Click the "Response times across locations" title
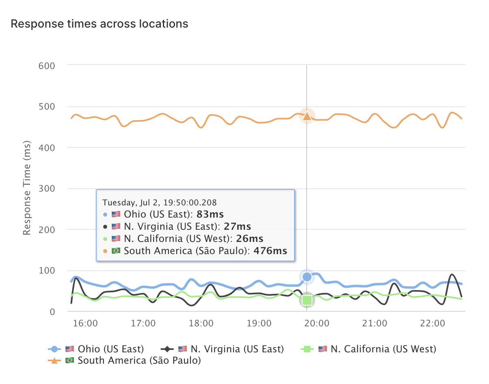Viewport: 489px width, 384px height. pos(100,24)
